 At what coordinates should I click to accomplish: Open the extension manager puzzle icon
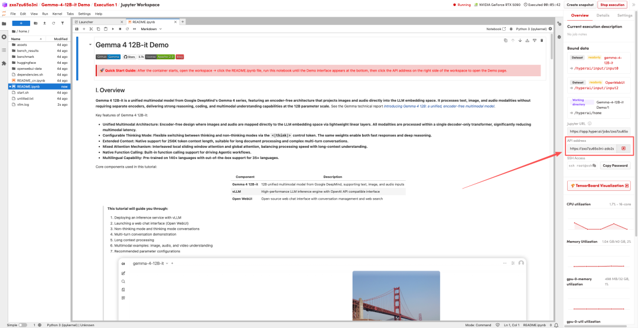tap(4, 63)
